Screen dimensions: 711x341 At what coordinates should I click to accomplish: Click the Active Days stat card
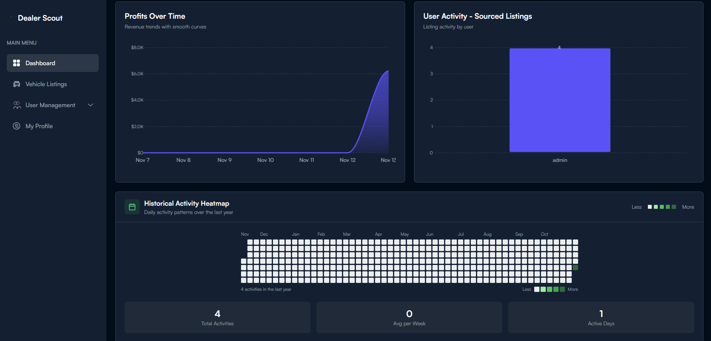[601, 317]
